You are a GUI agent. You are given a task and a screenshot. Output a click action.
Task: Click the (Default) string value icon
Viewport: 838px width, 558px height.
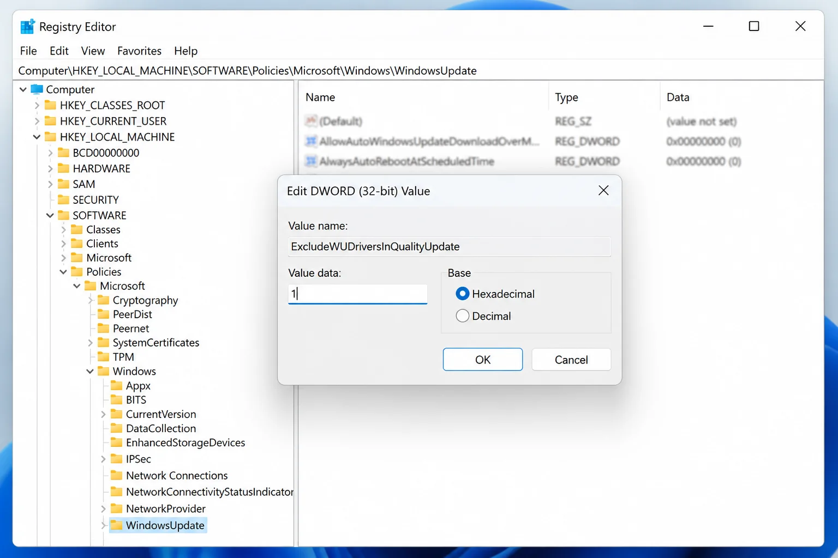click(x=311, y=120)
